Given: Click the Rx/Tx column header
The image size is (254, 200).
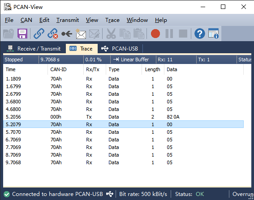Looking at the screenshot, I should pyautogui.click(x=95, y=69).
